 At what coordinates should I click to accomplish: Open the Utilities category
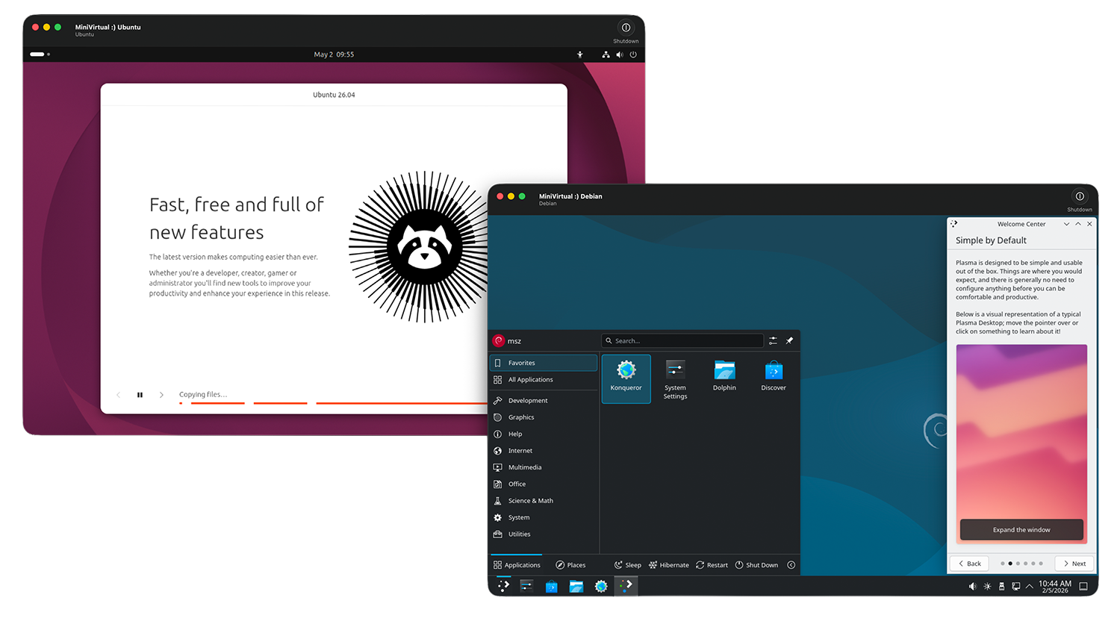pos(544,534)
